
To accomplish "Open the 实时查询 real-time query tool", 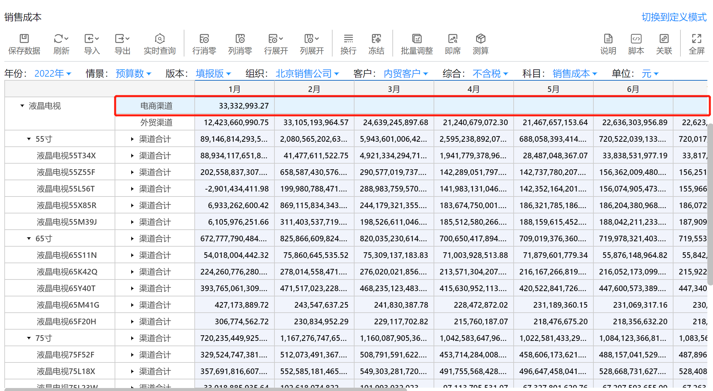I will 159,39.
